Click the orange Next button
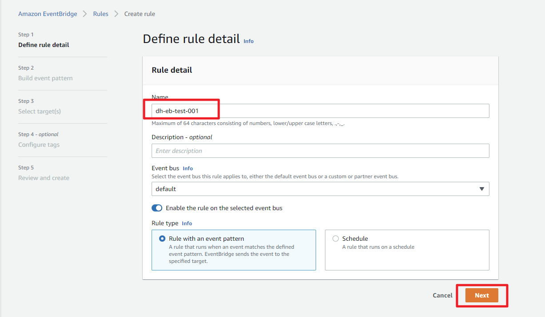Viewport: 545px width, 317px height. (x=481, y=295)
